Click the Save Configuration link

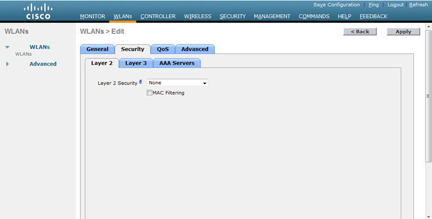pos(336,5)
